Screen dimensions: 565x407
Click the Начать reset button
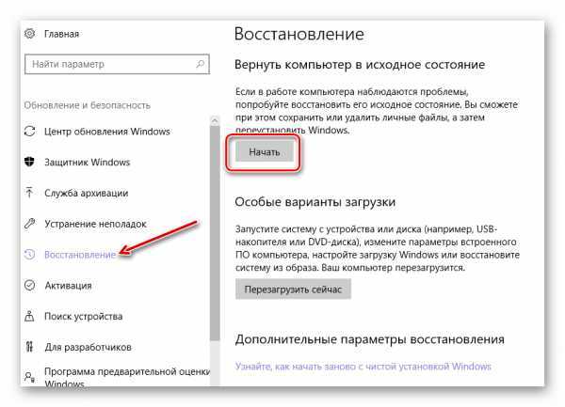(264, 152)
